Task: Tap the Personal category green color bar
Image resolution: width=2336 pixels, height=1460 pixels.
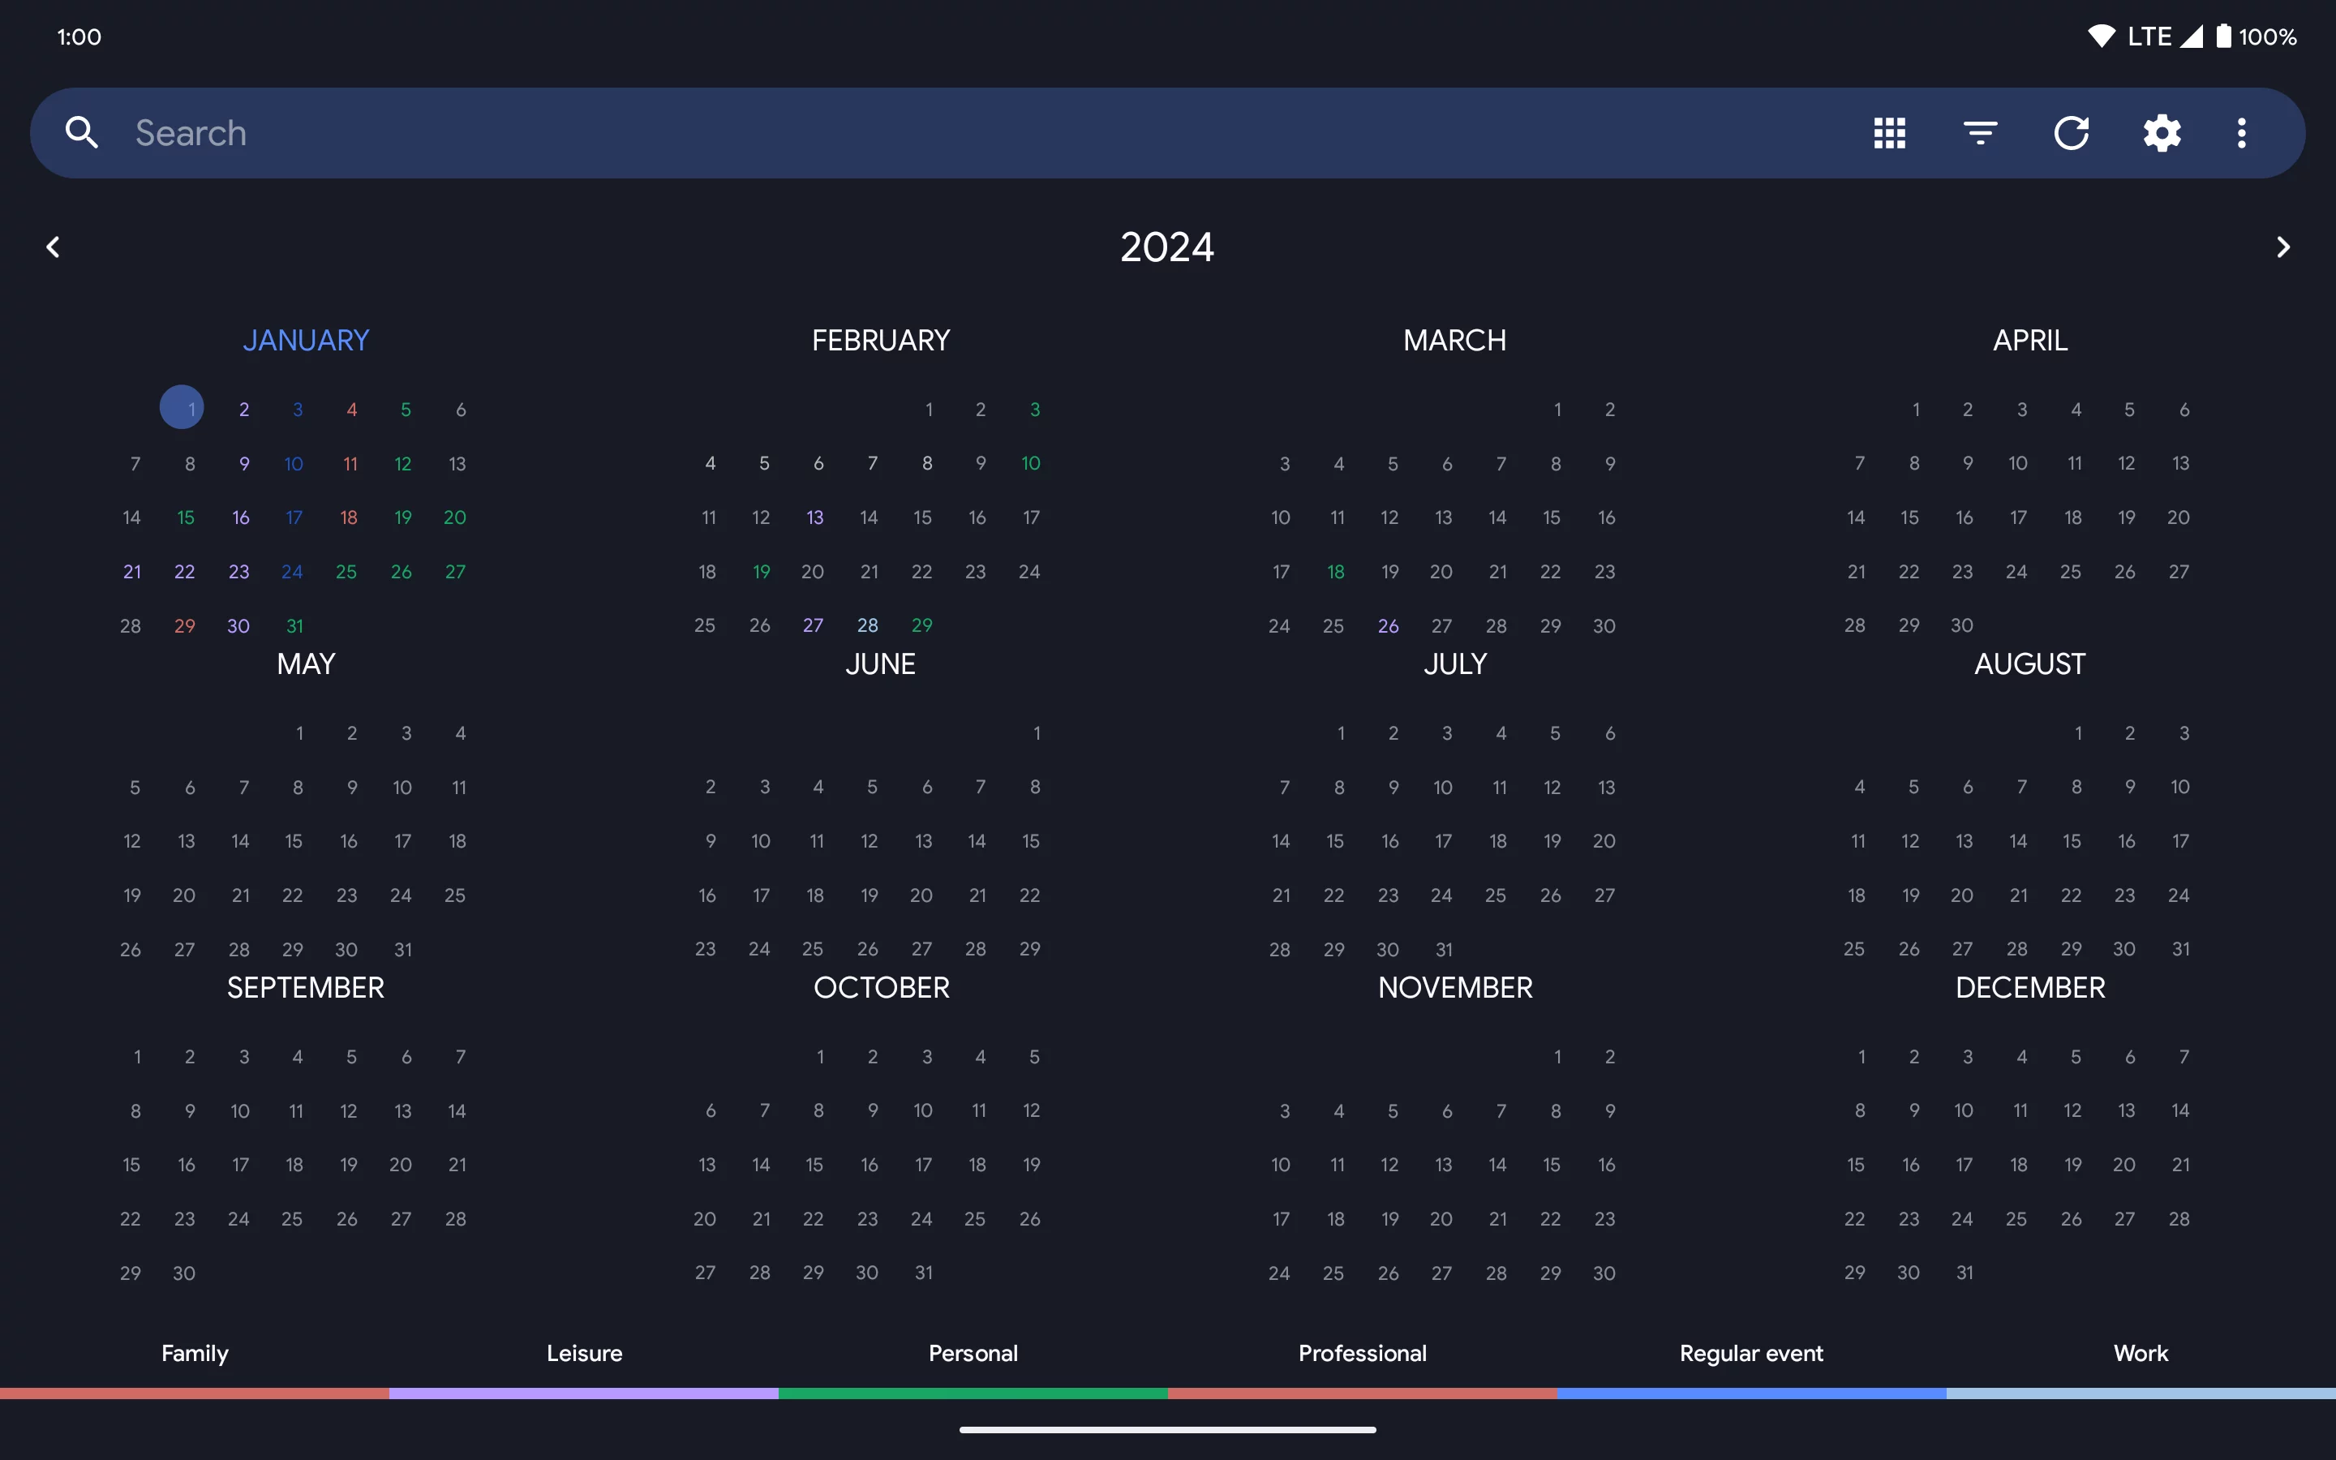Action: coord(973,1393)
